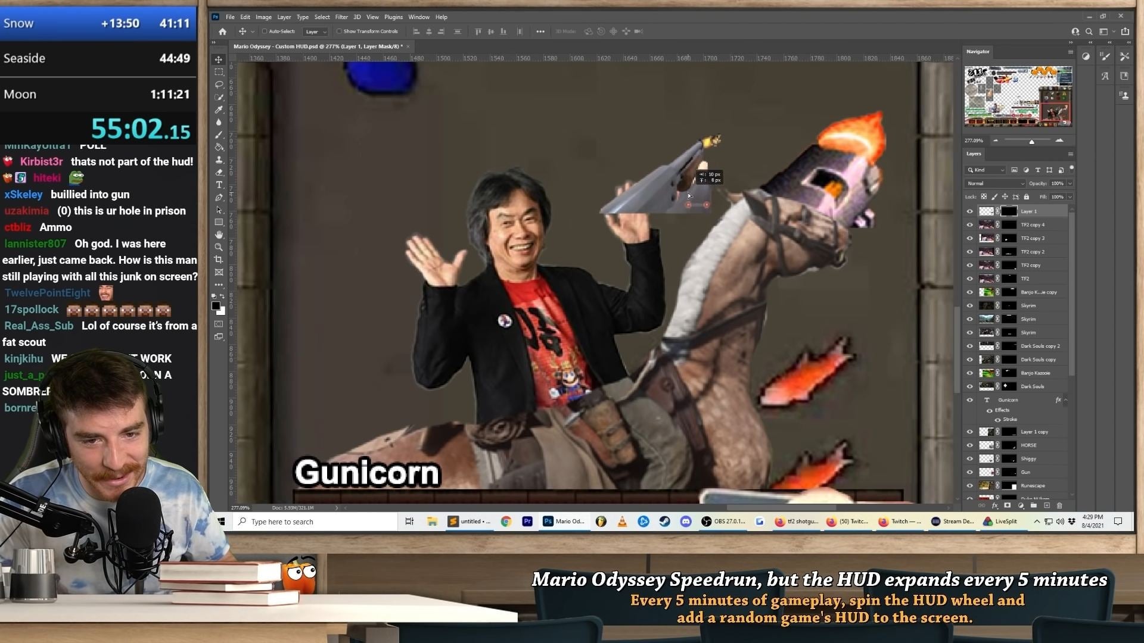This screenshot has width=1144, height=643.
Task: Click the Add layer mask icon
Action: (x=1008, y=505)
